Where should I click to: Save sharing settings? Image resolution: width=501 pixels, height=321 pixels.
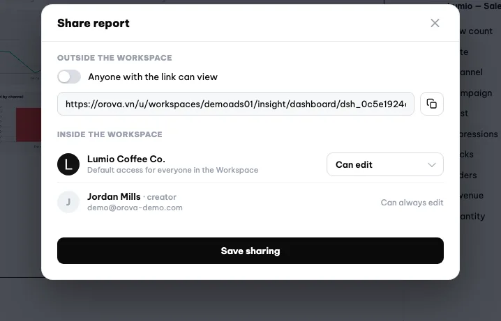click(x=250, y=251)
